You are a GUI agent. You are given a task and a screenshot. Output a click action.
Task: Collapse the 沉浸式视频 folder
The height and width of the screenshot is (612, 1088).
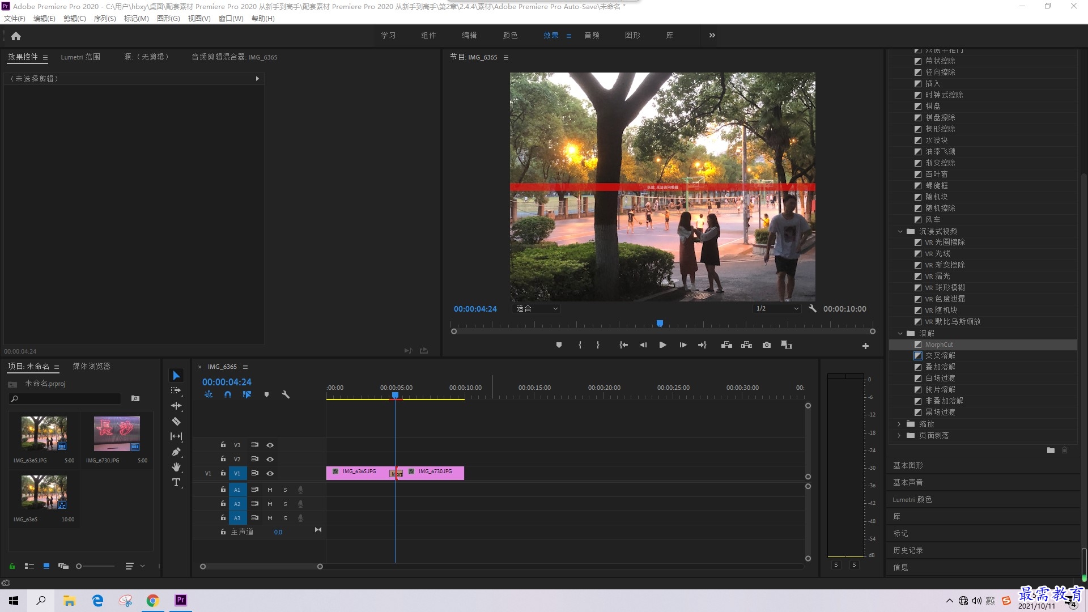point(900,231)
